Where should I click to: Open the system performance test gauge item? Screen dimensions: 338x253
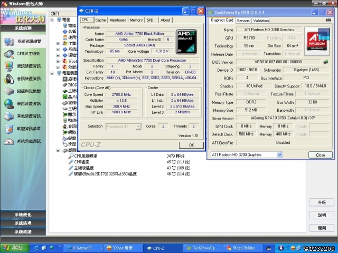23,141
